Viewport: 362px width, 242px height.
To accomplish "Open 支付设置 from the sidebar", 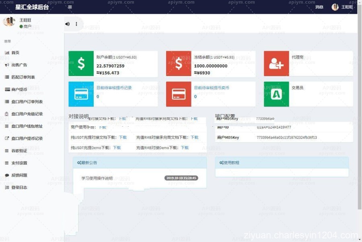I will pos(16,163).
